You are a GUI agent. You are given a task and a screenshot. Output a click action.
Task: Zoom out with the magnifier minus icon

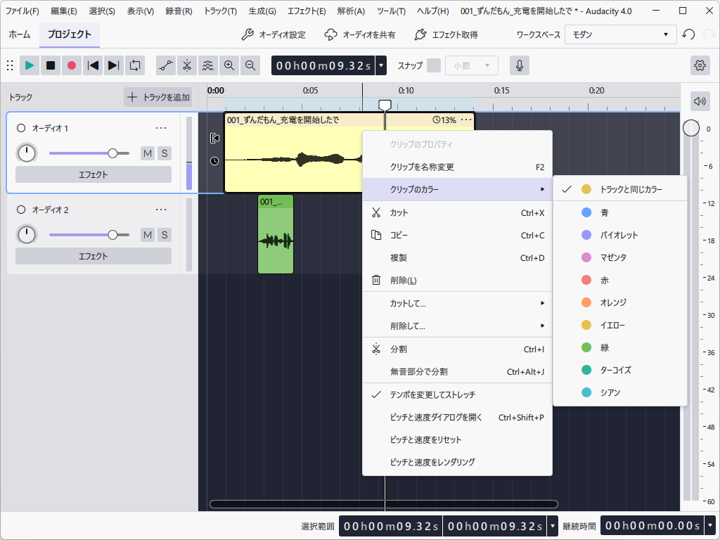pos(250,65)
